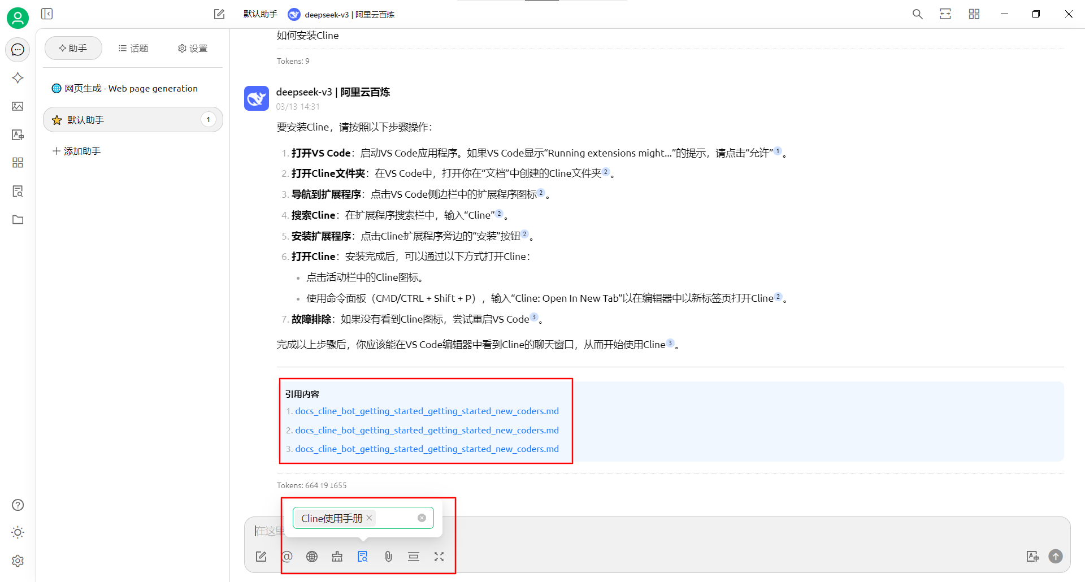Click the user avatar icon
1085x582 pixels.
pos(18,18)
